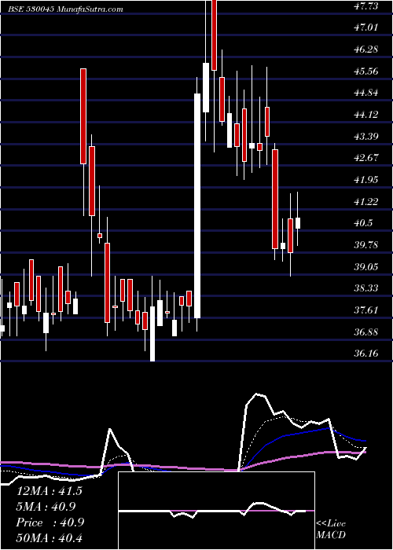Viewport: 393px width, 550px height.
Task: Select the 43.39 price label
Action: 366,136
